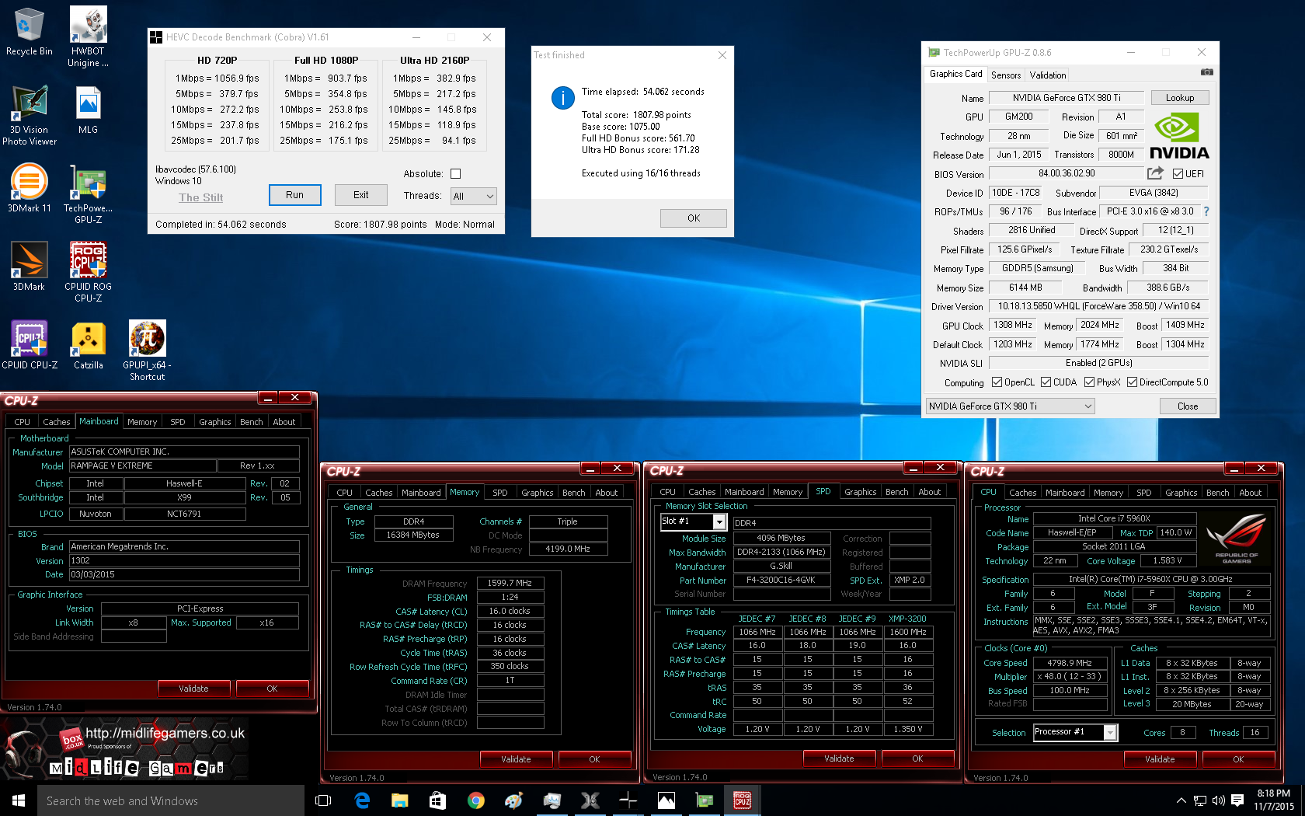Open the Photos app taskbar icon

(666, 800)
